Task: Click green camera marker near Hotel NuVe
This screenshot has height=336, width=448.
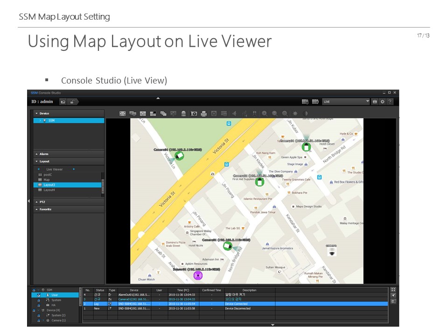Action: coord(227,246)
